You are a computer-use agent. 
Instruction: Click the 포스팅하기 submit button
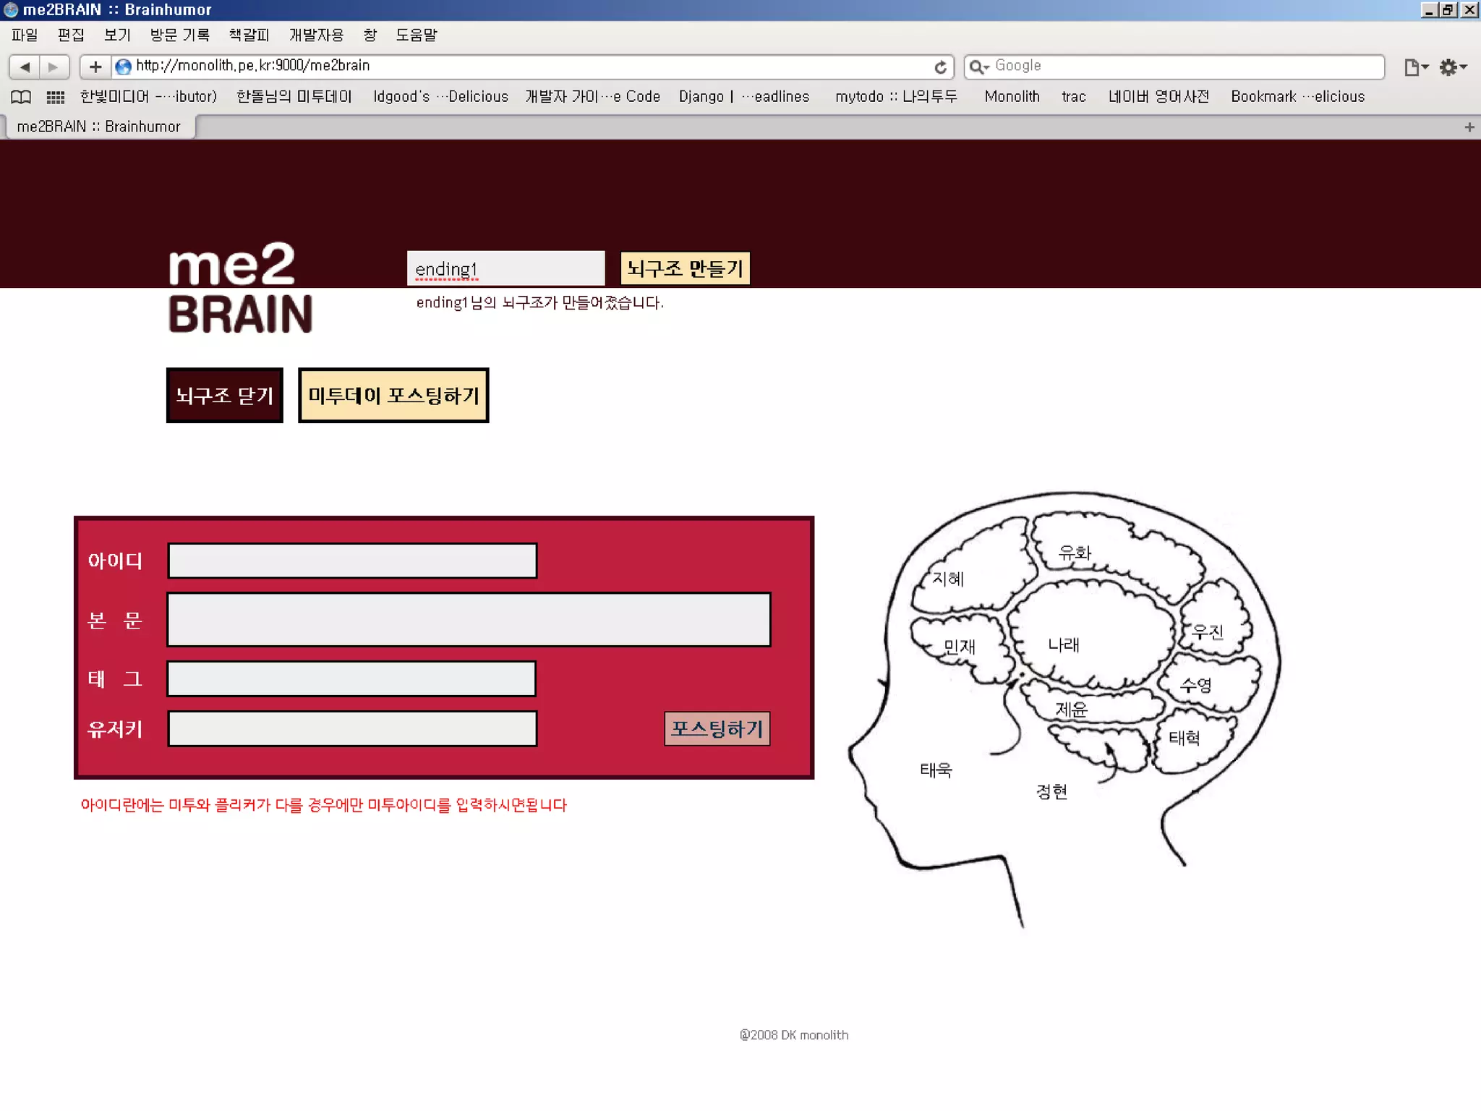coord(717,728)
